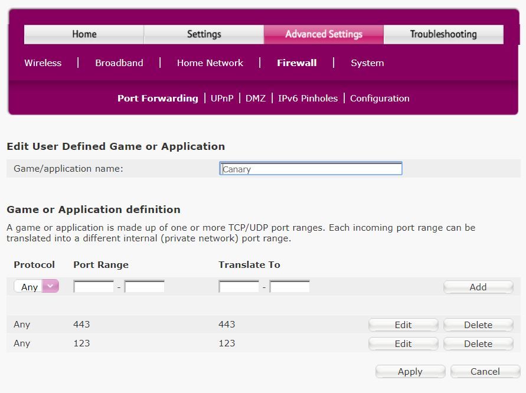
Task: Click the Translate To end port field
Action: pos(289,287)
